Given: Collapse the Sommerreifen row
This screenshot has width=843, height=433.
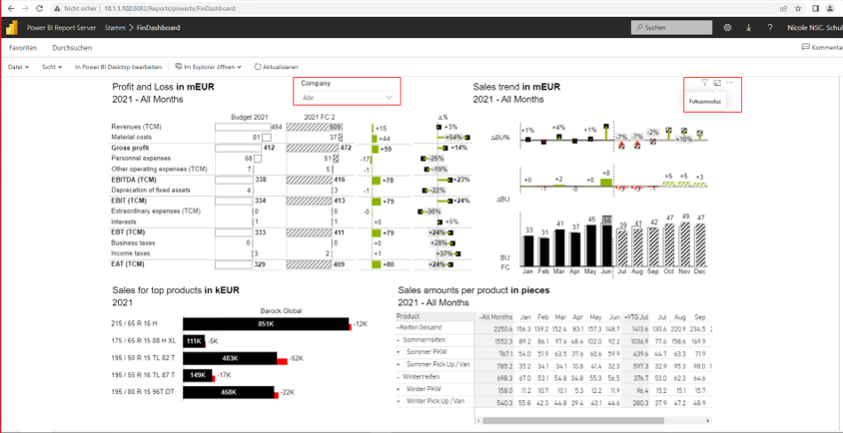Looking at the screenshot, I should [x=398, y=340].
